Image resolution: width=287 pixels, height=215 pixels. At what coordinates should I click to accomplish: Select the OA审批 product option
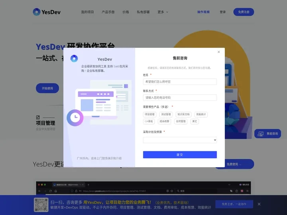click(149, 121)
